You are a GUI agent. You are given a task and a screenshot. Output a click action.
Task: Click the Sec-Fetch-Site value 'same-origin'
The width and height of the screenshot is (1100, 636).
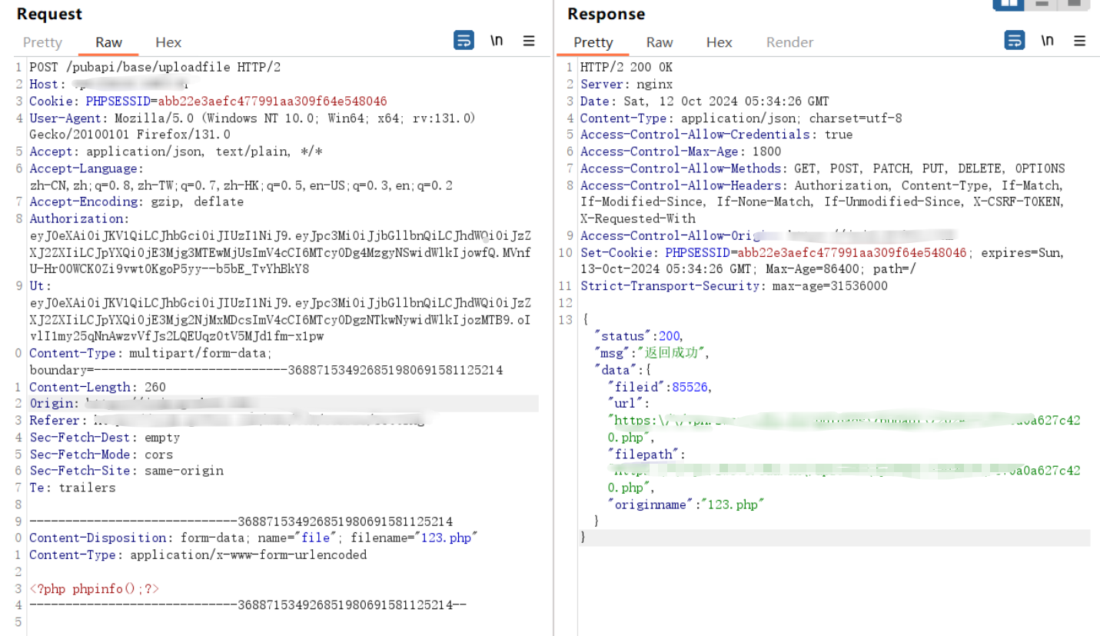click(184, 471)
